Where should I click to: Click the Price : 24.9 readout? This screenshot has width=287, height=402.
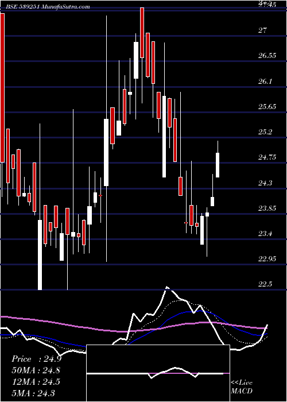tap(36, 359)
